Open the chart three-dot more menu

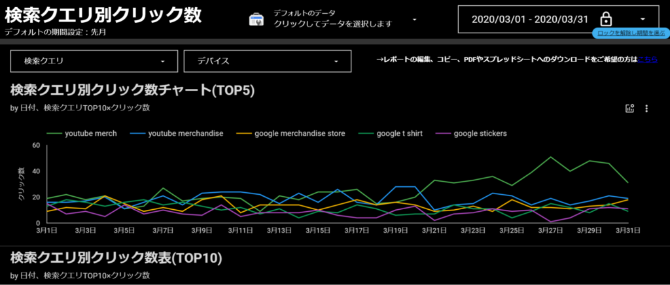646,109
